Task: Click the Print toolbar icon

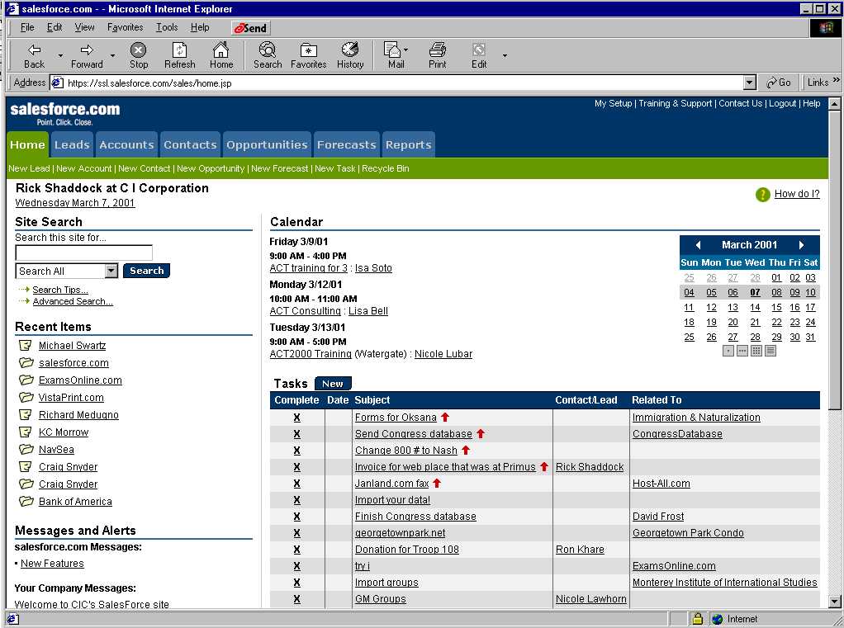Action: (437, 55)
